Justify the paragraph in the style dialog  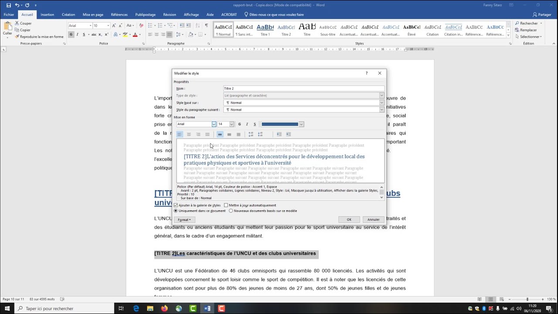[x=207, y=134]
